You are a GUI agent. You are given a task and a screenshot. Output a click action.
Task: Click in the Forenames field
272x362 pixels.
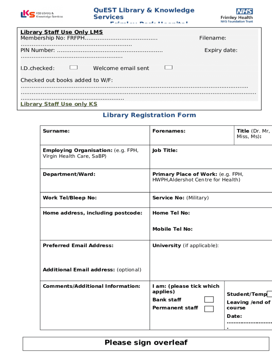pos(192,139)
